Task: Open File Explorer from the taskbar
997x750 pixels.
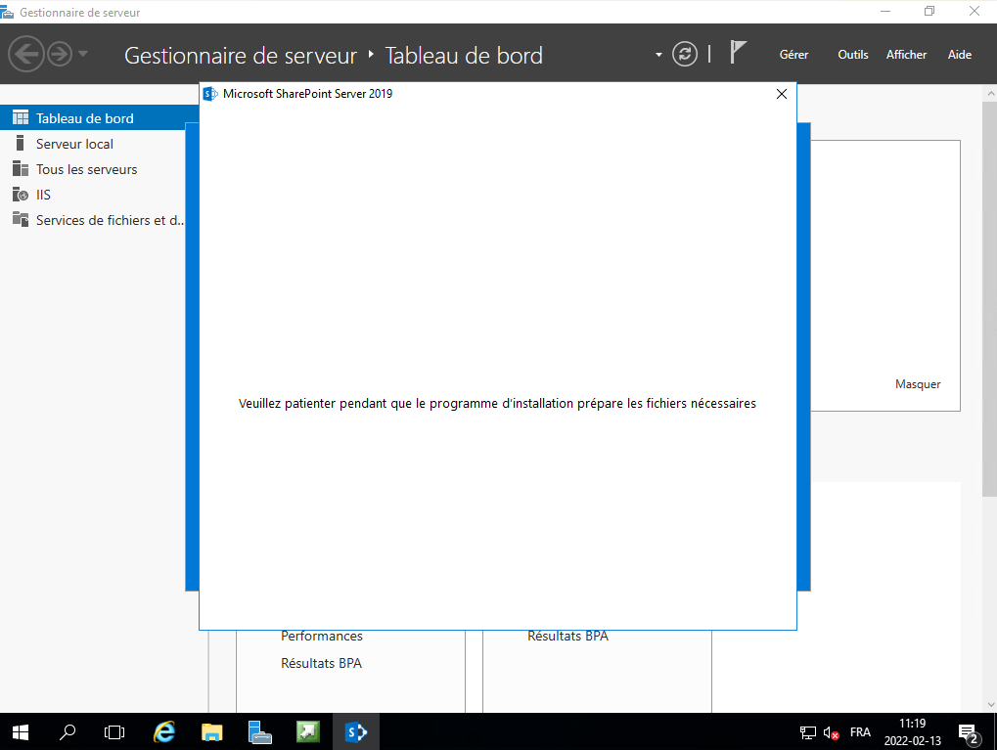Action: point(211,732)
